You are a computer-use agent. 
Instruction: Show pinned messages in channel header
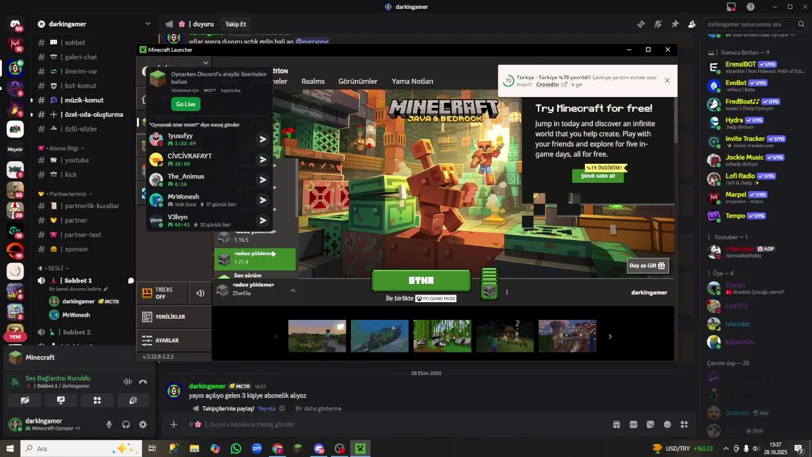pos(675,24)
